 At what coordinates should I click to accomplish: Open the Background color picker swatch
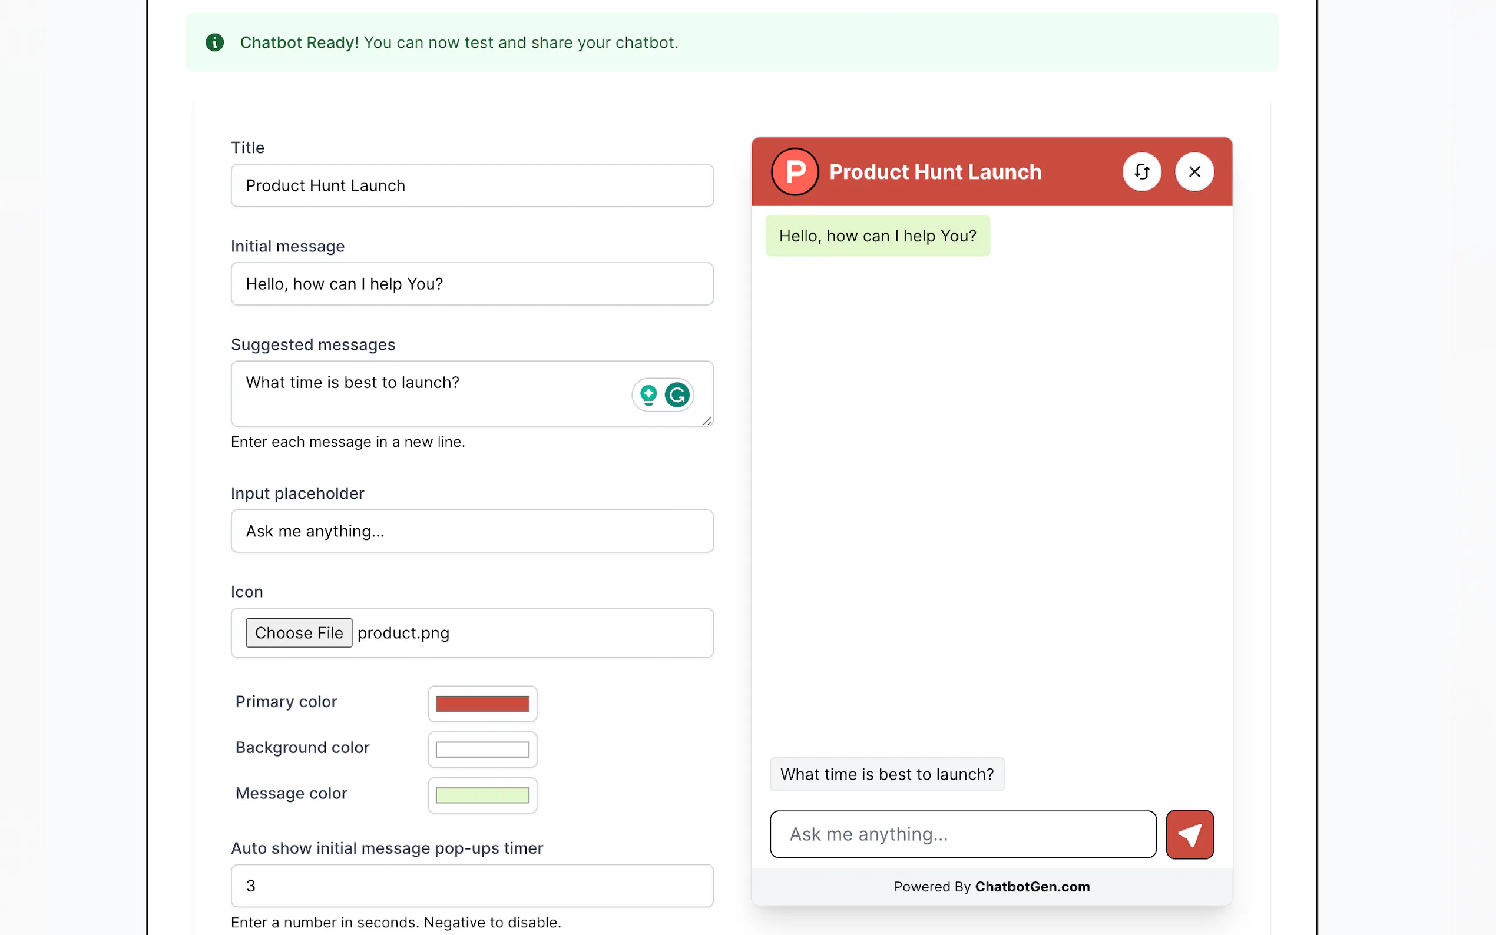click(x=482, y=750)
